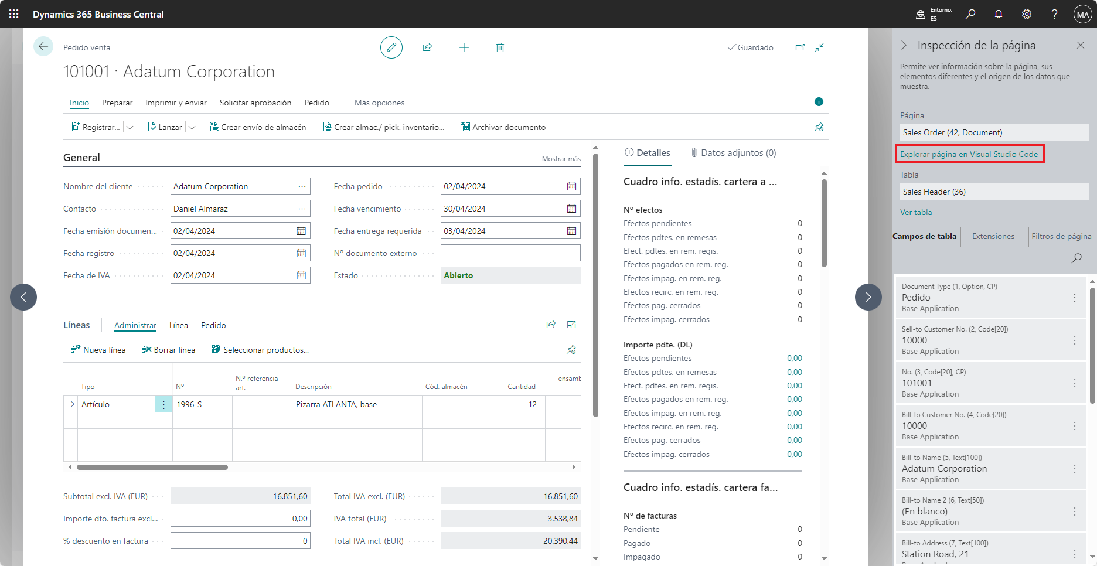Open the Filtros de página tab
This screenshot has width=1097, height=566.
pyautogui.click(x=1061, y=236)
